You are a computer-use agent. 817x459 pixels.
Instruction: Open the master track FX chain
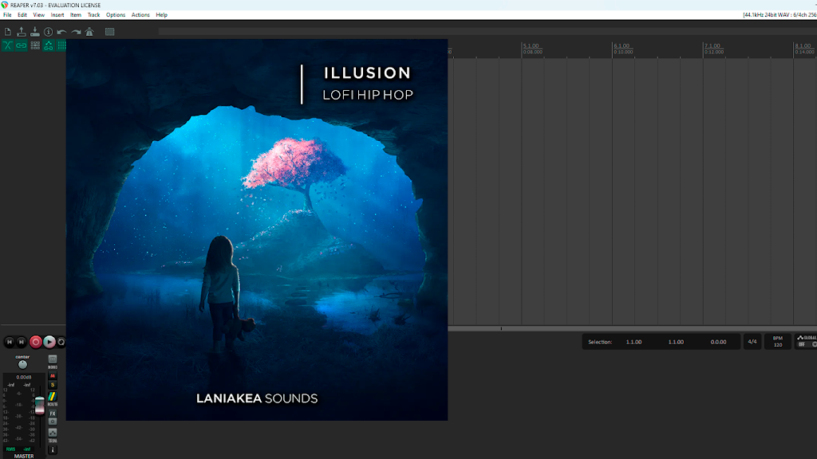(53, 414)
